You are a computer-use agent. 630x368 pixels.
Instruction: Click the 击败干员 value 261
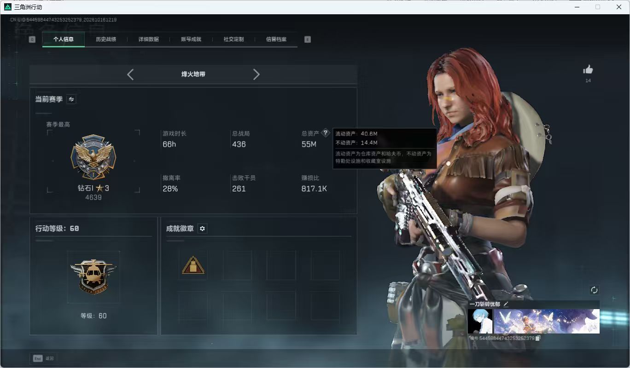239,189
